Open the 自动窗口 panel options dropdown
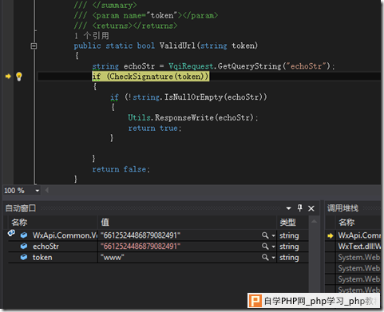384x312 pixels. pyautogui.click(x=289, y=208)
